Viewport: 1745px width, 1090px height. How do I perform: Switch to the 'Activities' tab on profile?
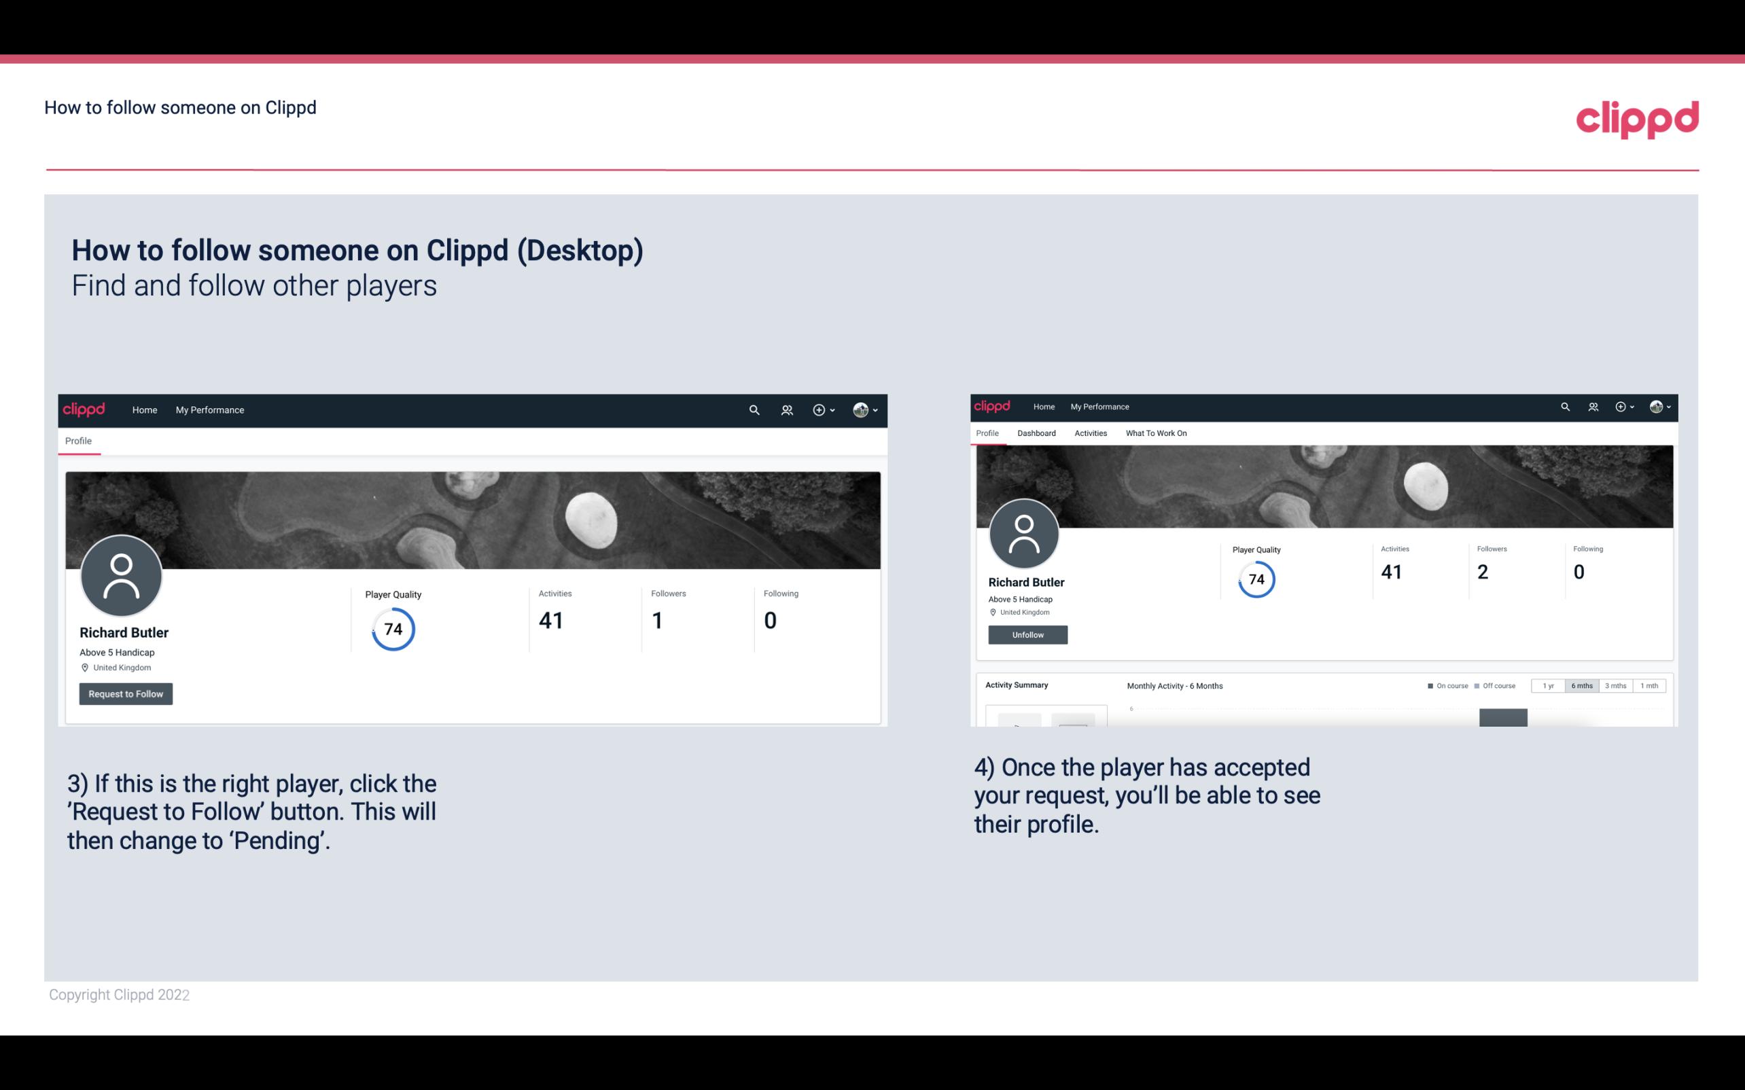click(x=1088, y=433)
